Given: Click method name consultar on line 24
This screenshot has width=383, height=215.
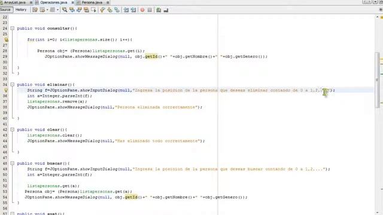Looking at the screenshot, I should click(x=59, y=28).
